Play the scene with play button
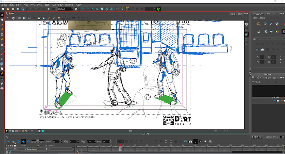285x154 pixels. tap(9, 142)
